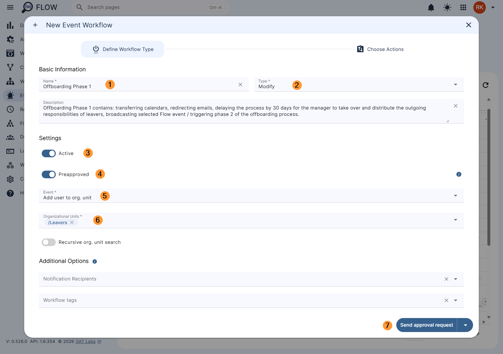Open the RK user avatar menu
This screenshot has height=354, width=503.
[x=479, y=7]
